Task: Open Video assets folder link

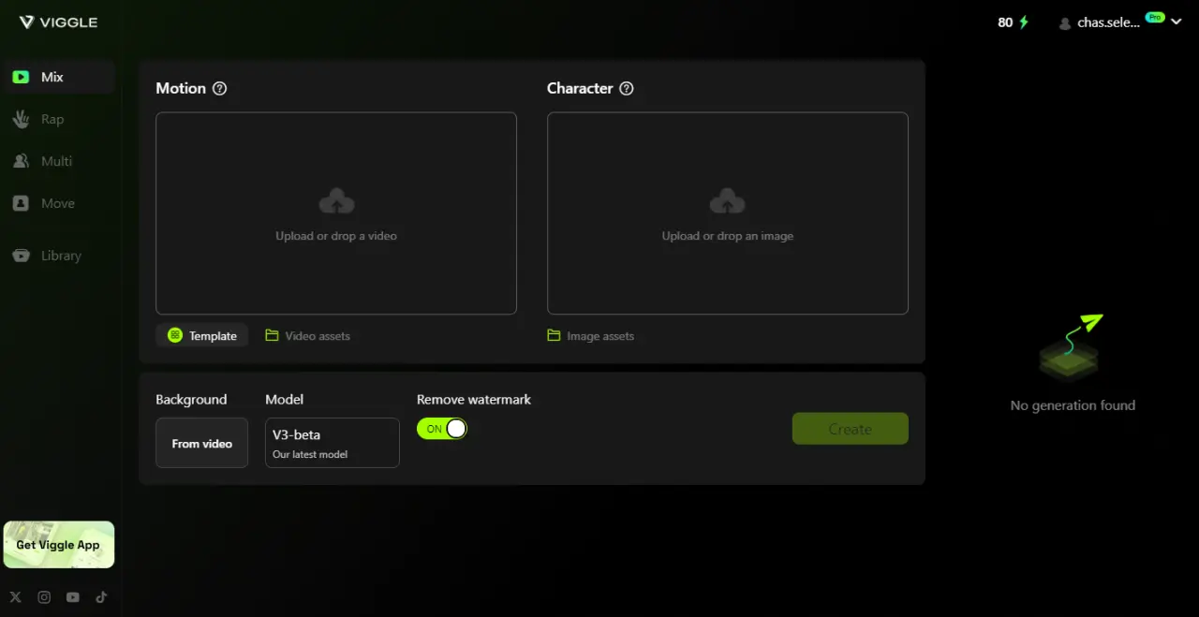Action: tap(307, 335)
